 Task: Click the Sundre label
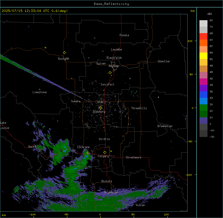tap(76, 101)
